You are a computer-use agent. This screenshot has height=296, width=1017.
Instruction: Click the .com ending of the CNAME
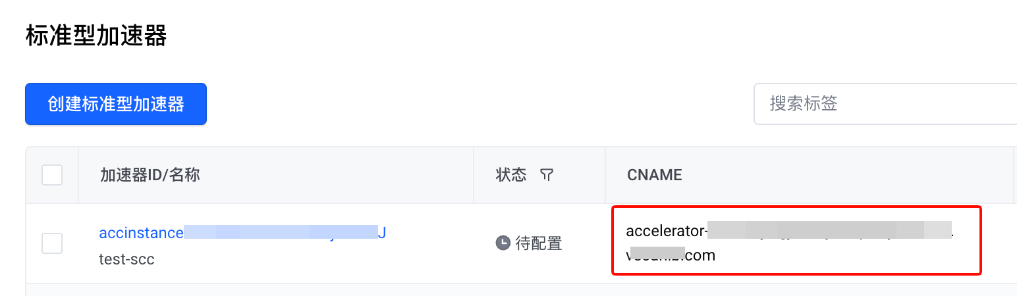[x=700, y=255]
